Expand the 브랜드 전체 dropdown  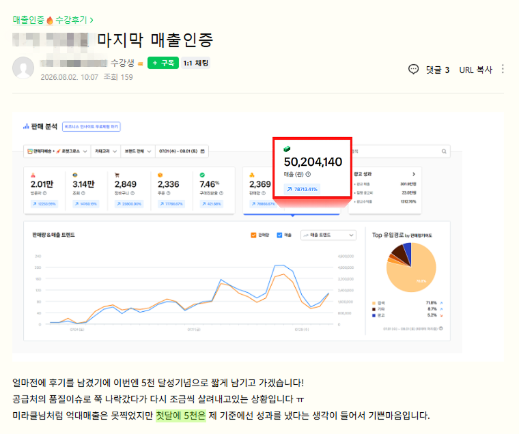[x=138, y=151]
